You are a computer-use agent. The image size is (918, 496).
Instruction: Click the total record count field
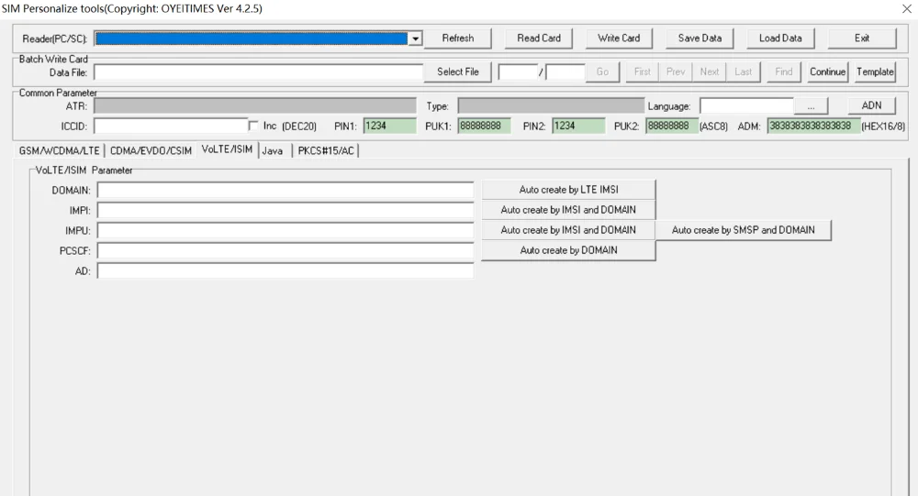565,72
